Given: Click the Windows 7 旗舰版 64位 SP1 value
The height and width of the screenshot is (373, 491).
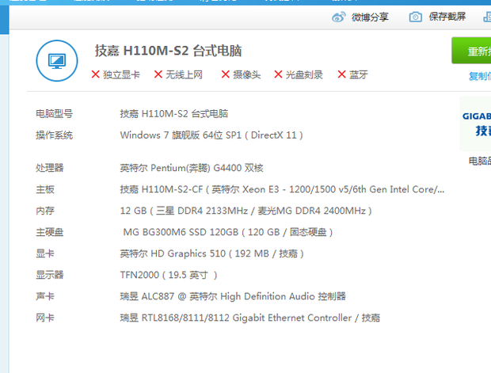Looking at the screenshot, I should (211, 135).
